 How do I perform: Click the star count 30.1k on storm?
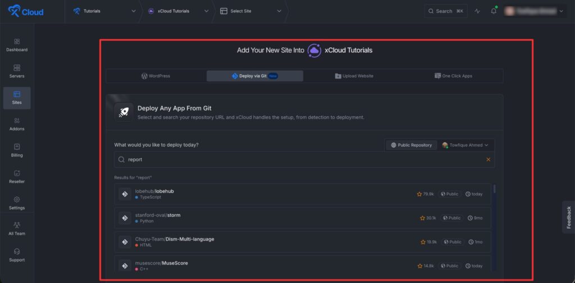[x=428, y=218]
